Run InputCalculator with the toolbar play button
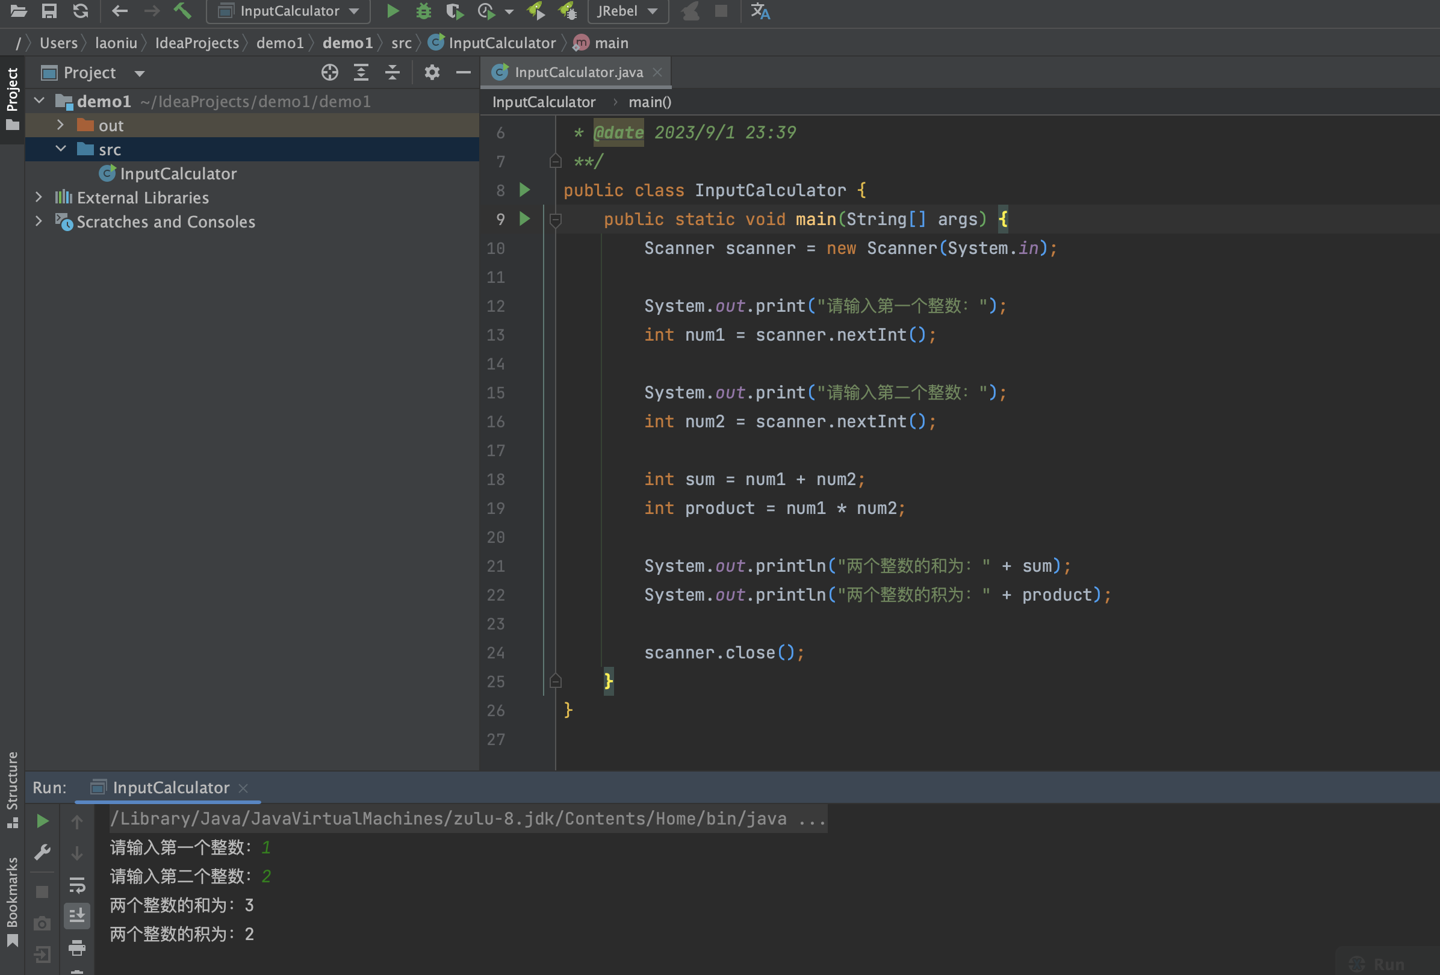The width and height of the screenshot is (1440, 975). [x=393, y=10]
